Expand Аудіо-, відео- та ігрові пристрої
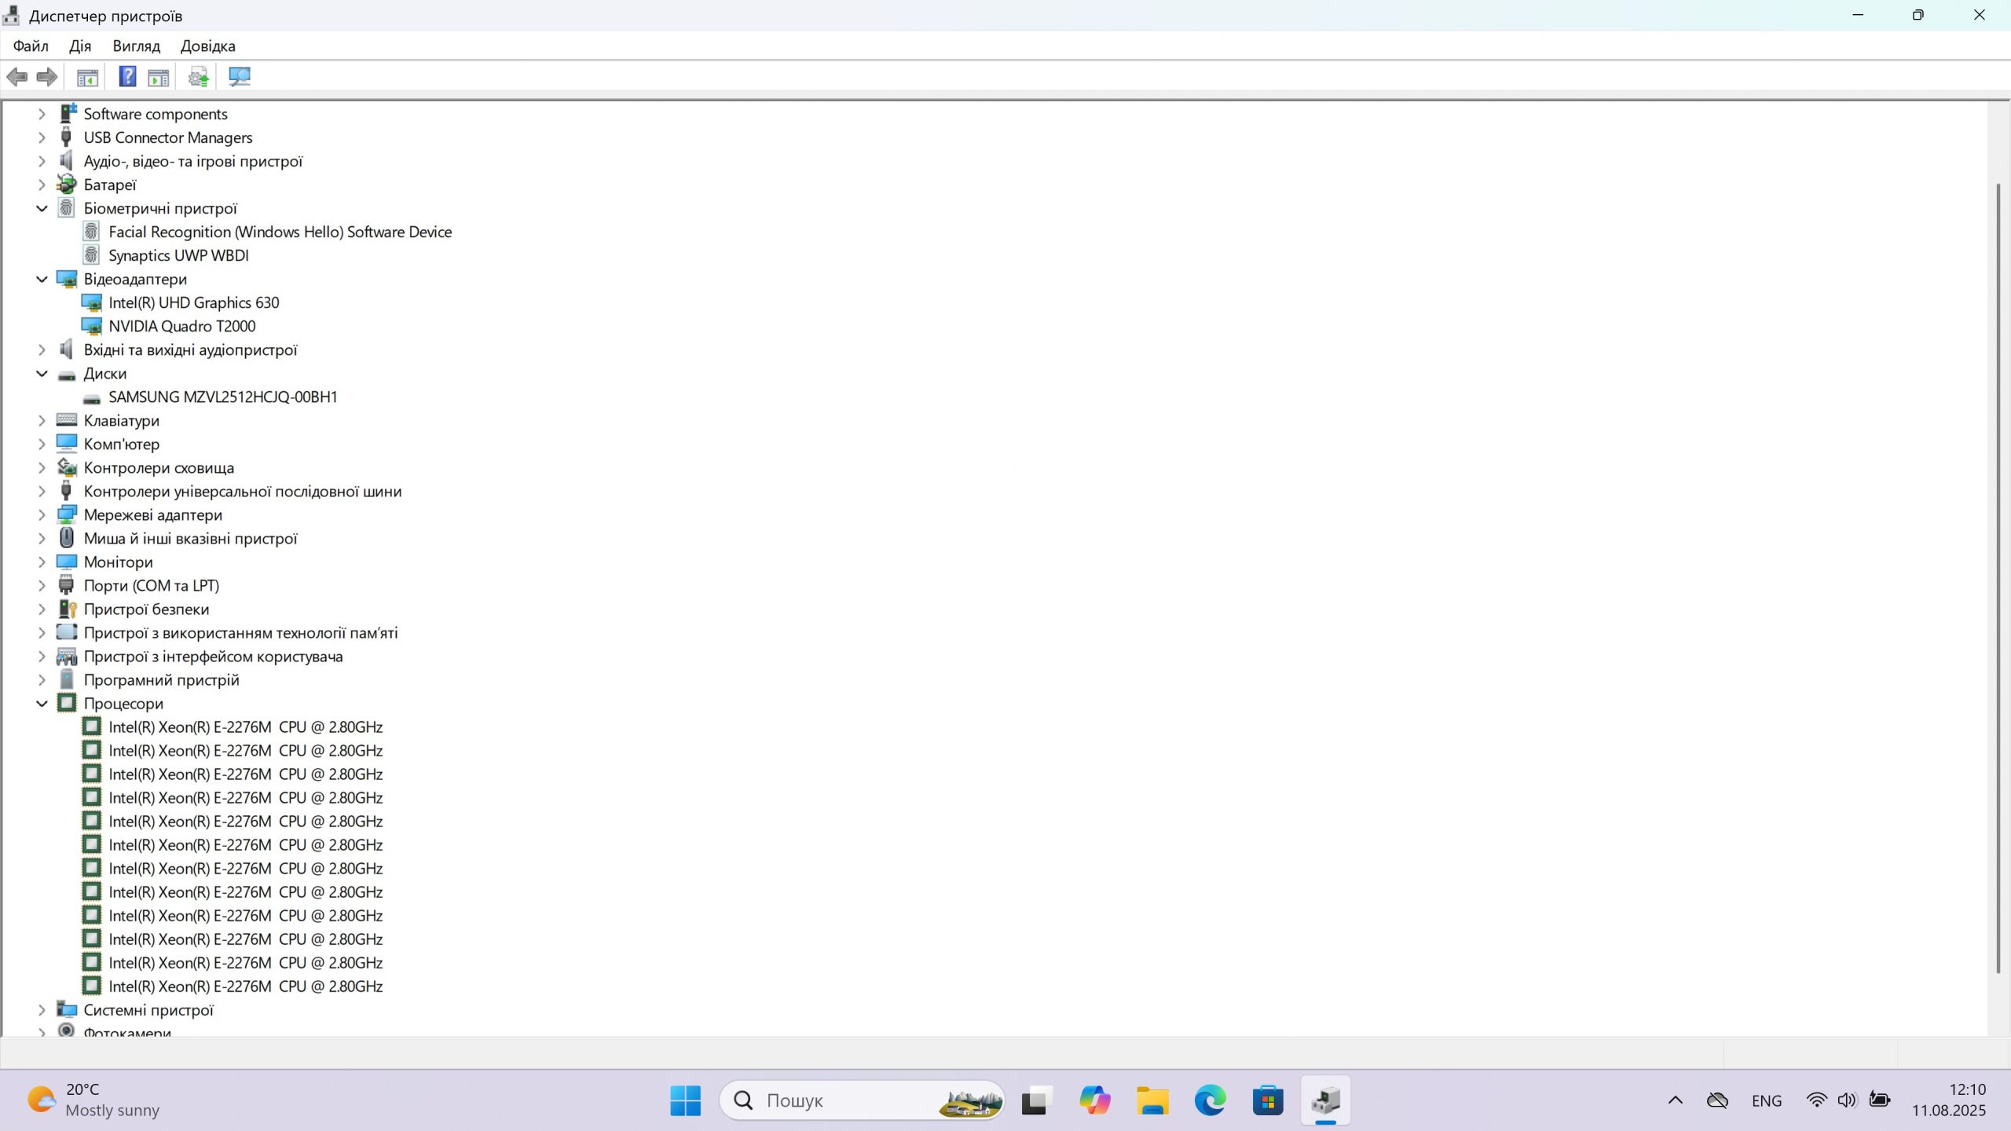Screen dimensions: 2011x1131 pos(42,161)
